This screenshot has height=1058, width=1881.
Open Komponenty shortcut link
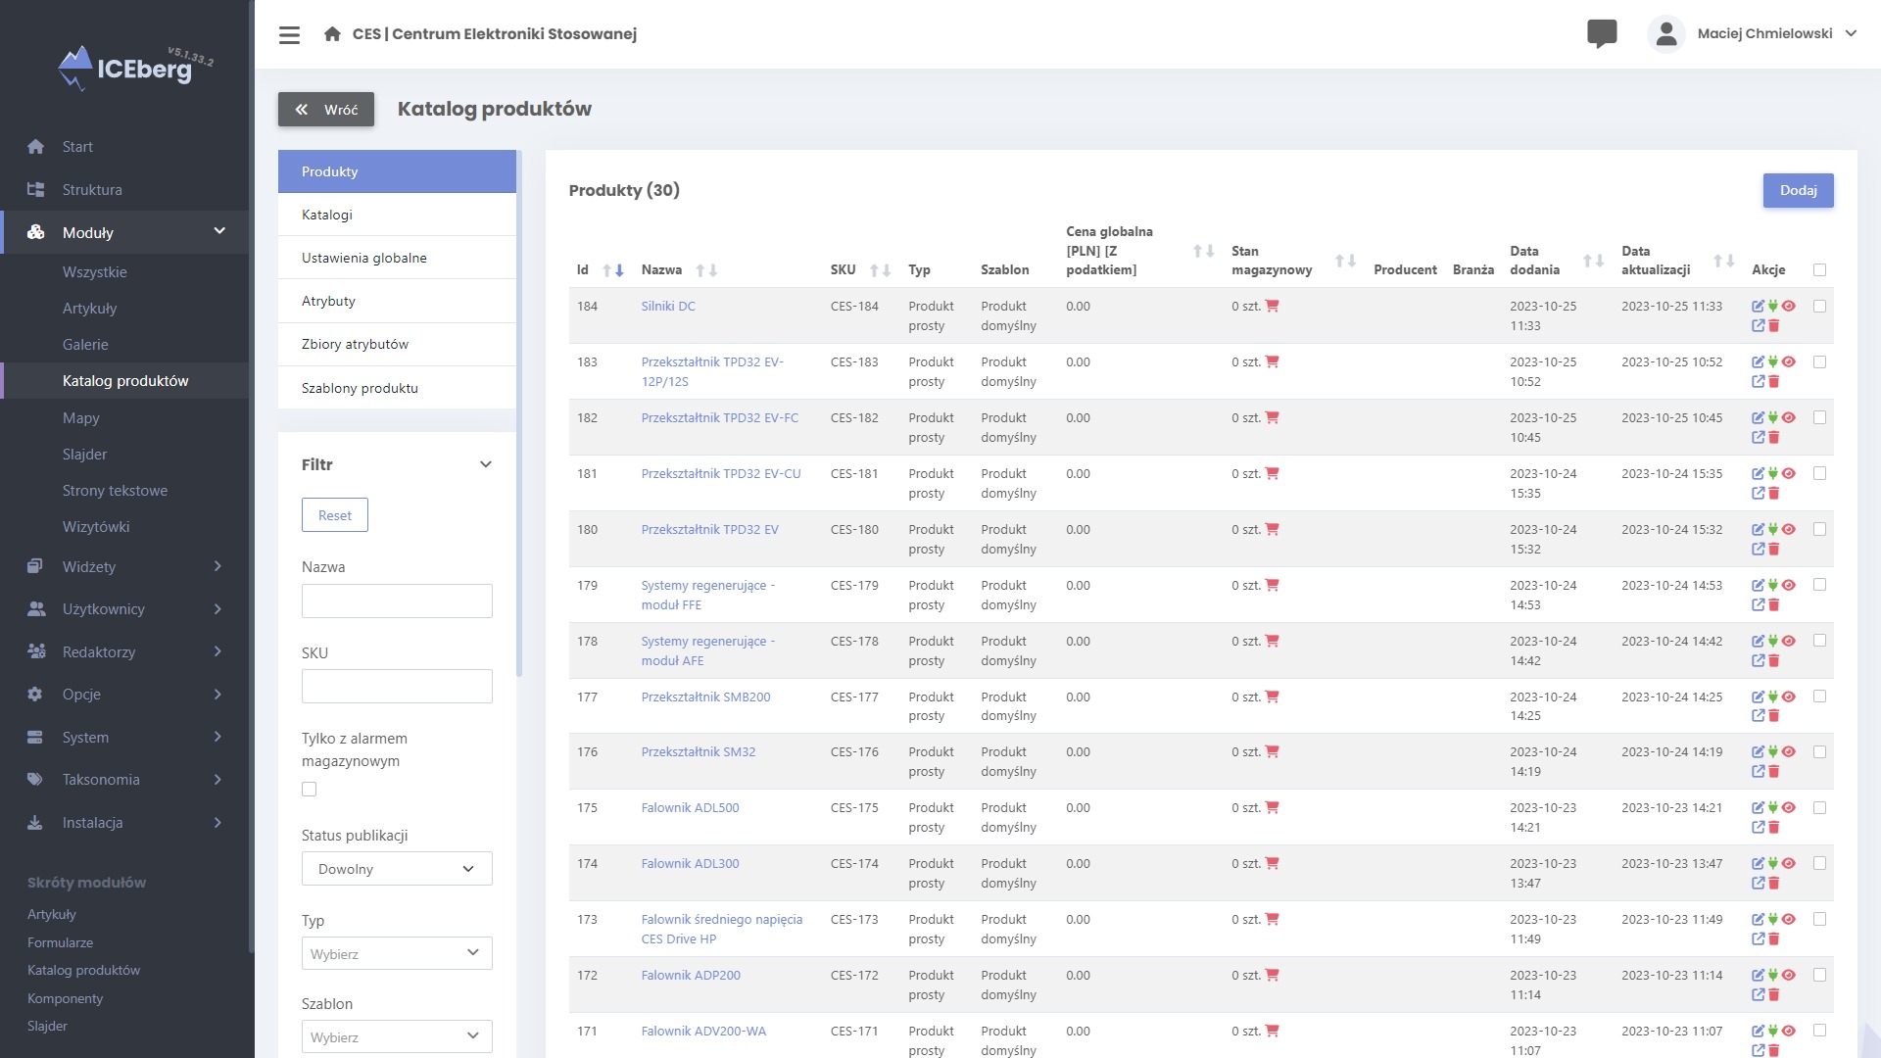[65, 998]
